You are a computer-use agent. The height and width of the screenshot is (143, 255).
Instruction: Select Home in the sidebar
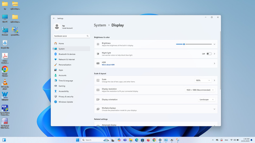tap(61, 43)
